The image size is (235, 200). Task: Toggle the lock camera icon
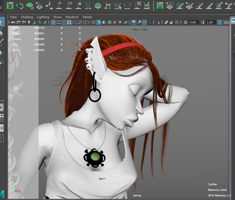[x=18, y=23]
